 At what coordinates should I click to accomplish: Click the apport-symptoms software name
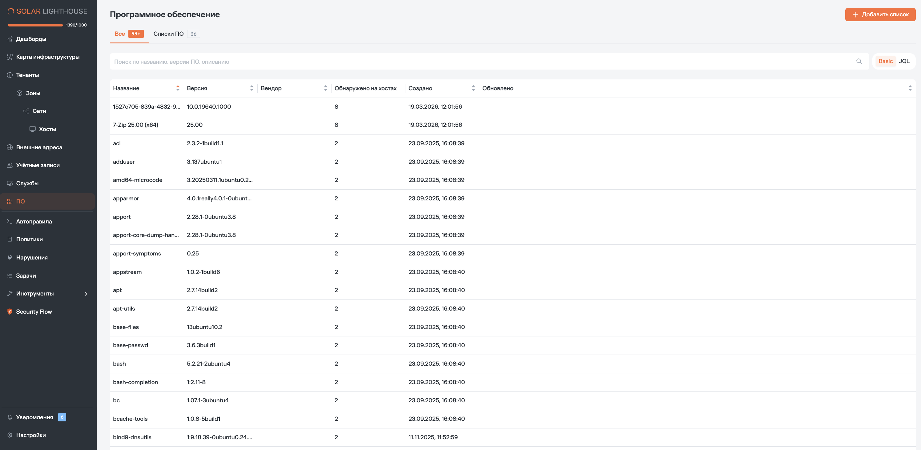[137, 253]
